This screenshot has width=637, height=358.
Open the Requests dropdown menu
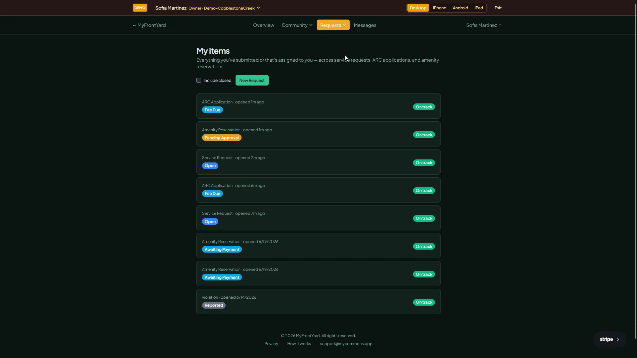click(x=333, y=25)
